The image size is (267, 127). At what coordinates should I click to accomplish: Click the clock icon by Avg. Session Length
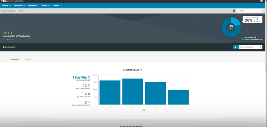tap(89, 77)
